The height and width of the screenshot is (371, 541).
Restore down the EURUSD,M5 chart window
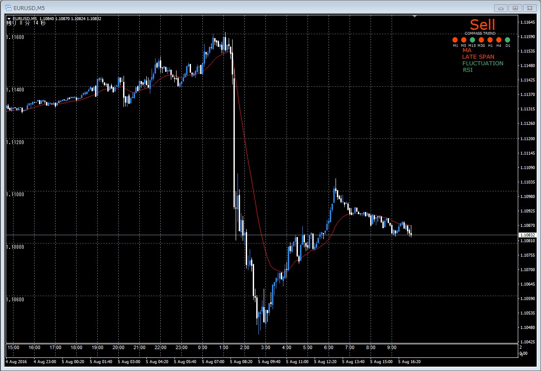[515, 8]
